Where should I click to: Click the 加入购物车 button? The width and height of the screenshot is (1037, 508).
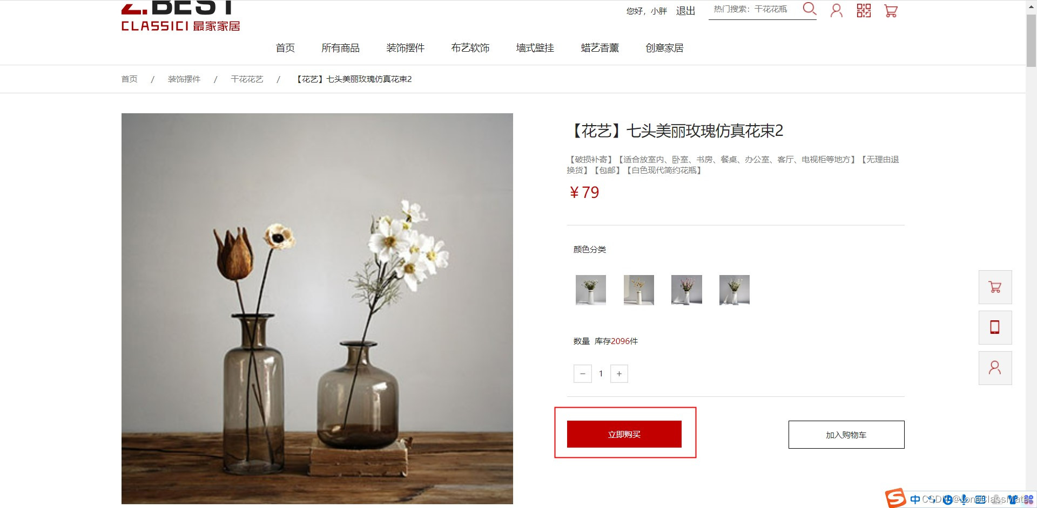coord(846,435)
